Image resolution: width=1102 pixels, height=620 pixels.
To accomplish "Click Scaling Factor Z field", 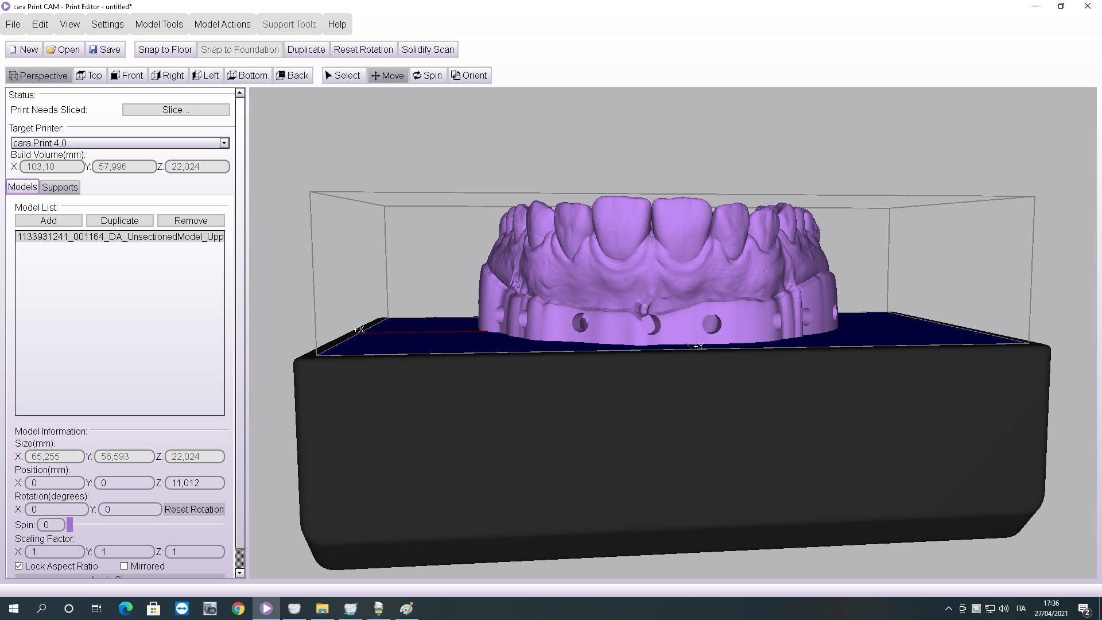I will click(195, 552).
